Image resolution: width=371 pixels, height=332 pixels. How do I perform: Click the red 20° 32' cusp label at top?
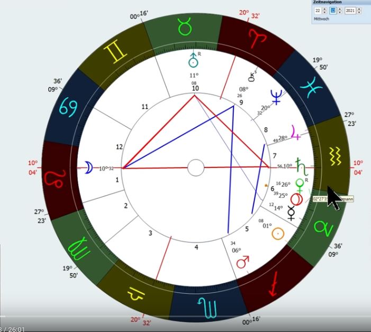click(249, 14)
